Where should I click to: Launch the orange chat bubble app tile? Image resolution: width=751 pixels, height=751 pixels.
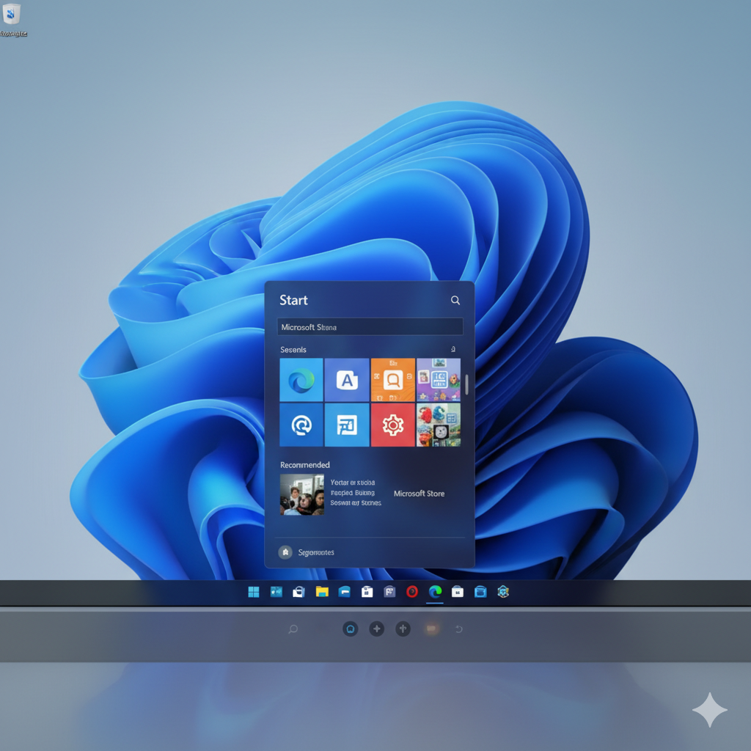(x=392, y=379)
